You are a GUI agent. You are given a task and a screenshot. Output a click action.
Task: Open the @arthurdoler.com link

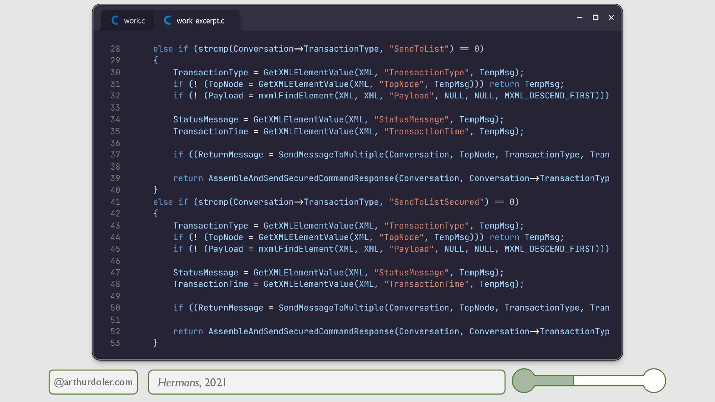tap(93, 382)
